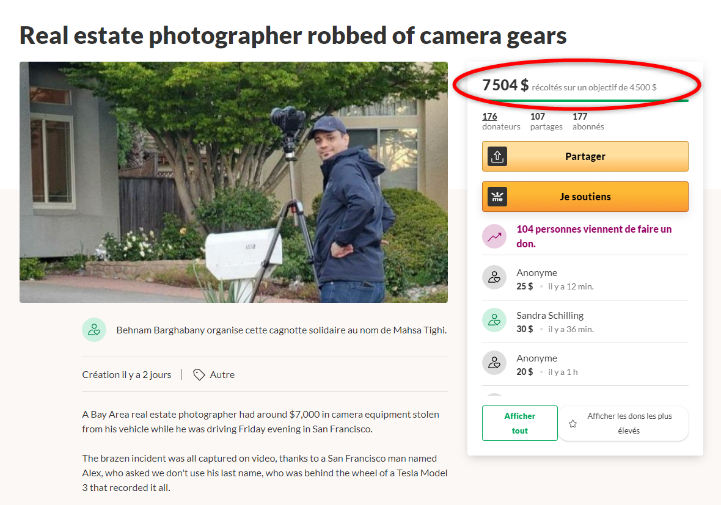Show the highest donations list
The image size is (721, 505).
[x=629, y=423]
